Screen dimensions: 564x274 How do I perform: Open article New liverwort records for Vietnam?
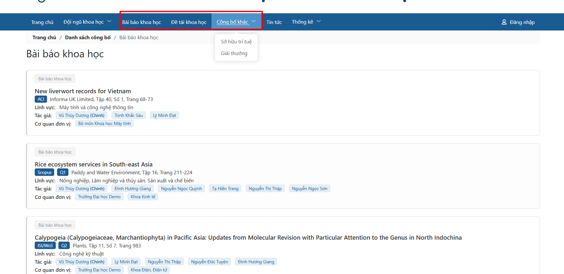[x=83, y=91]
